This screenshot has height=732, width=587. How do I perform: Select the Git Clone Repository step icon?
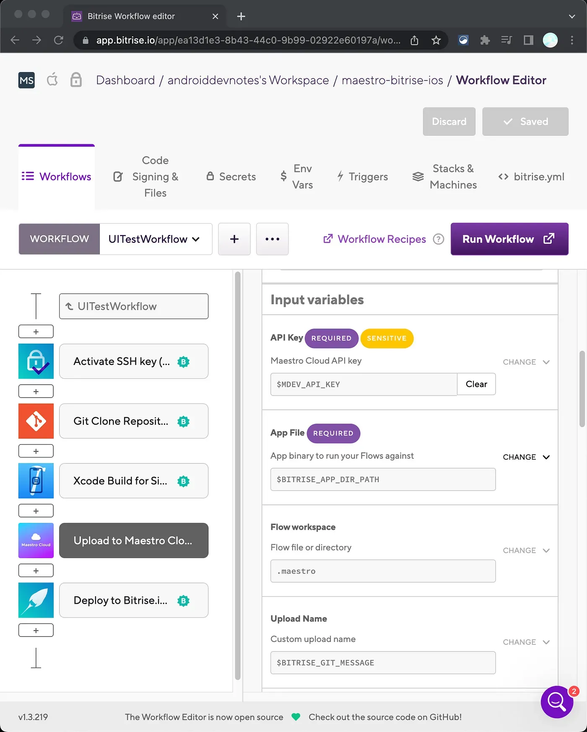[36, 421]
